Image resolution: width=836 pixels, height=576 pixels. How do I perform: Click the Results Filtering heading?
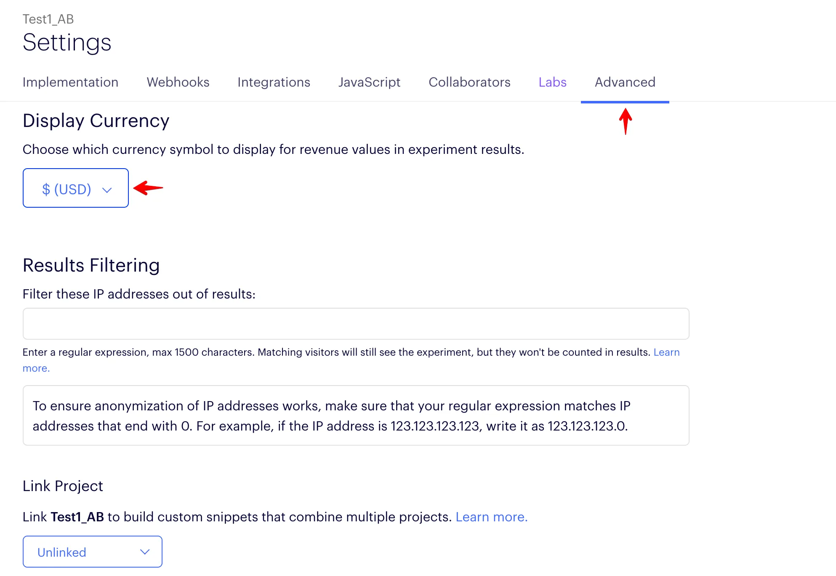coord(91,265)
